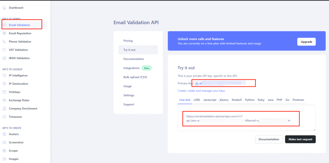Switch to the Postman tab

click(298, 100)
